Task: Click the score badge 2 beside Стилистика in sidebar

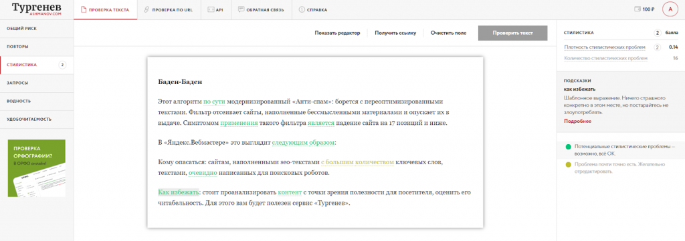Action: pos(62,65)
